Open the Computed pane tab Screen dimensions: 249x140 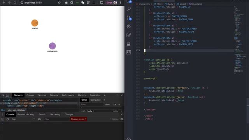[x=95, y=100]
